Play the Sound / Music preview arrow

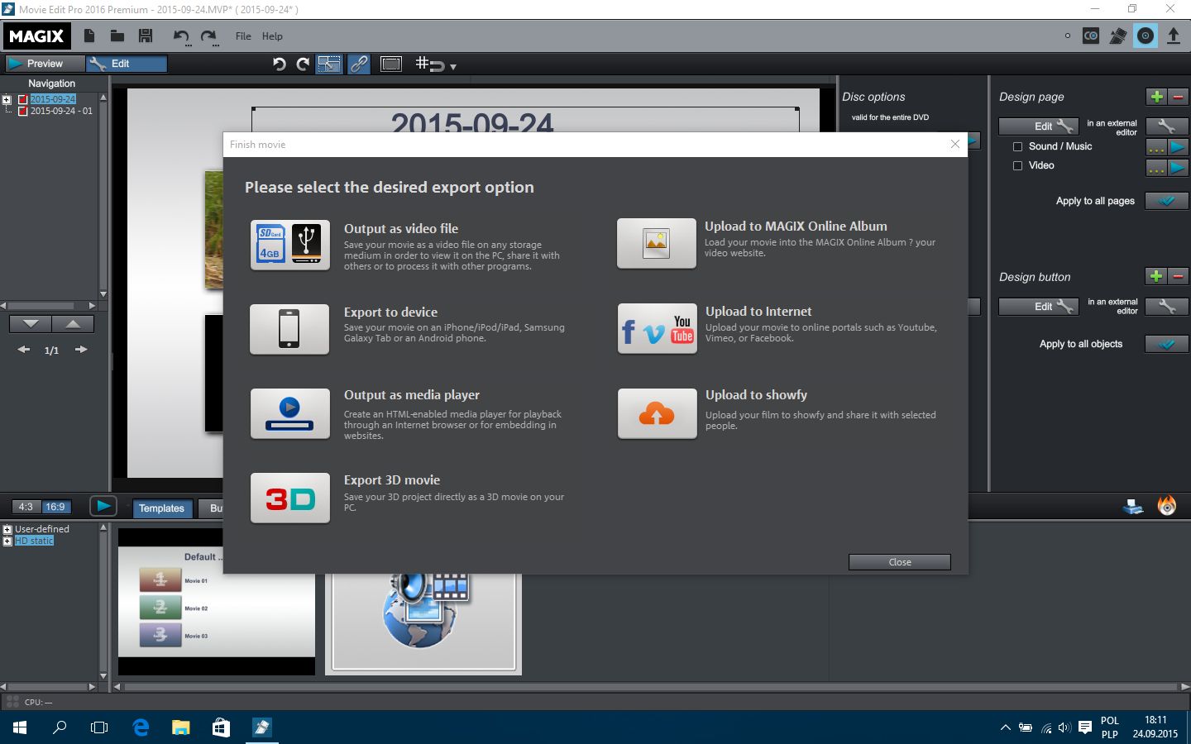click(1179, 147)
